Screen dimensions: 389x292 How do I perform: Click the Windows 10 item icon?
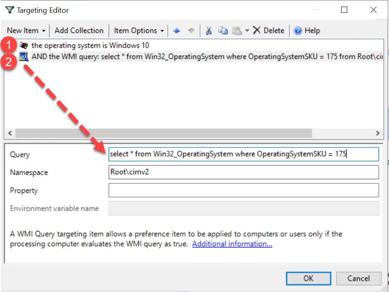pyautogui.click(x=24, y=45)
